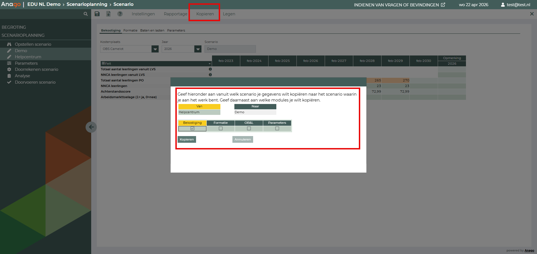The image size is (537, 254).
Task: Click the download file icon in toolbar
Action: 109,14
